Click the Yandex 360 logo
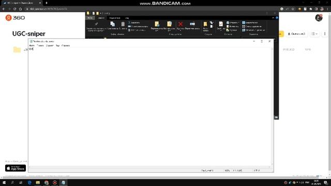The width and height of the screenshot is (331, 186). tap(15, 18)
